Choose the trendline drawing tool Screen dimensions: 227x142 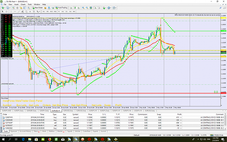19,11
